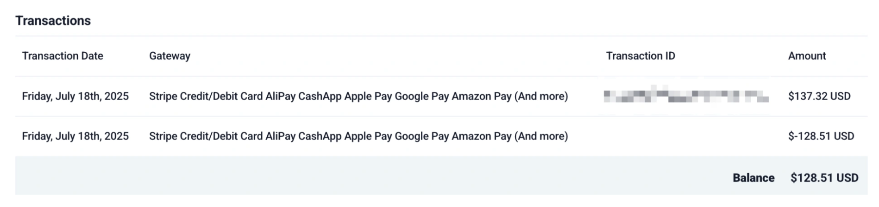879x207 pixels.
Task: Click second row date Friday, July 18th, 2025
Action: pyautogui.click(x=75, y=136)
